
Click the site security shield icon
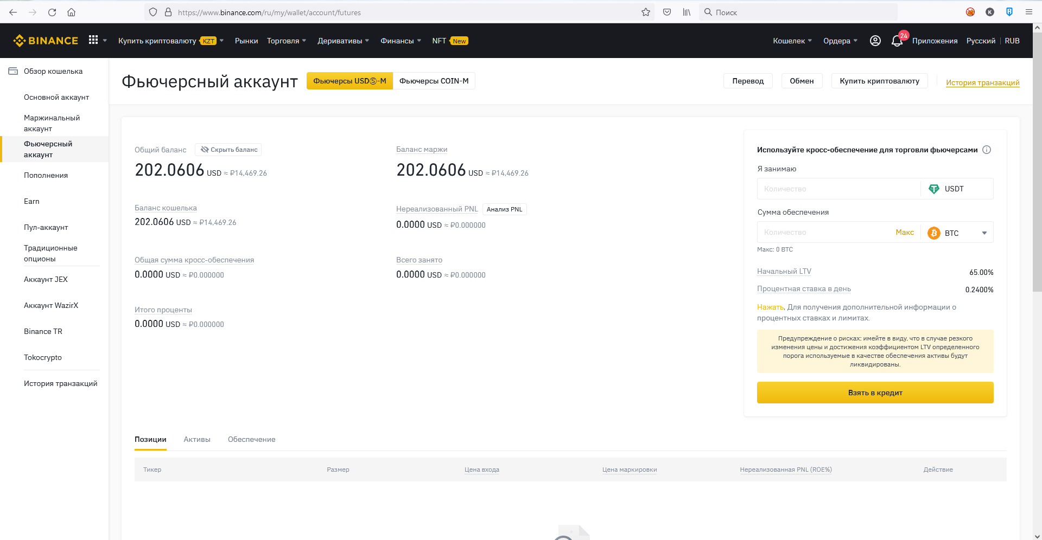pyautogui.click(x=153, y=12)
